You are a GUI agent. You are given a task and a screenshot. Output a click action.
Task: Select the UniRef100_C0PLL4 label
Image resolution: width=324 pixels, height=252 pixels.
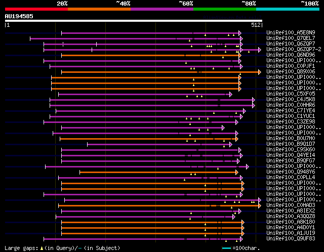[x=291, y=178]
